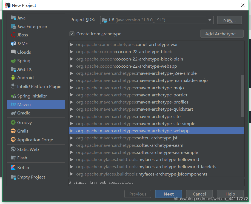Click 'A simple Java web application' description
This screenshot has width=251, height=204.
[x=101, y=182]
